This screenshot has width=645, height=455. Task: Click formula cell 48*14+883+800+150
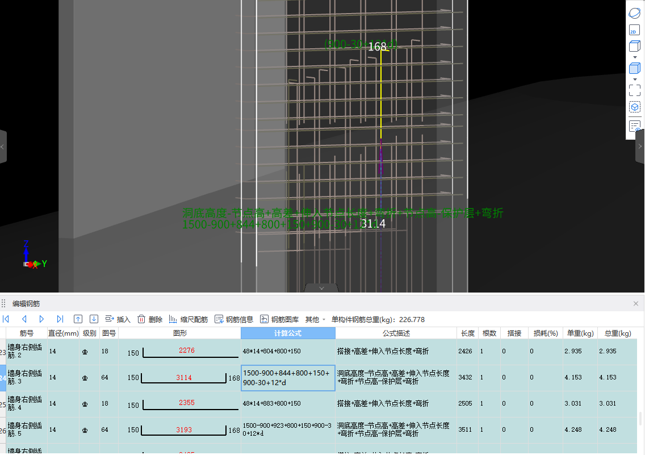tap(288, 403)
